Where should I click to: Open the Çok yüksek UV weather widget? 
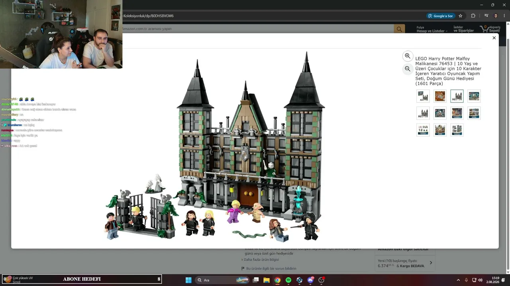(x=18, y=280)
